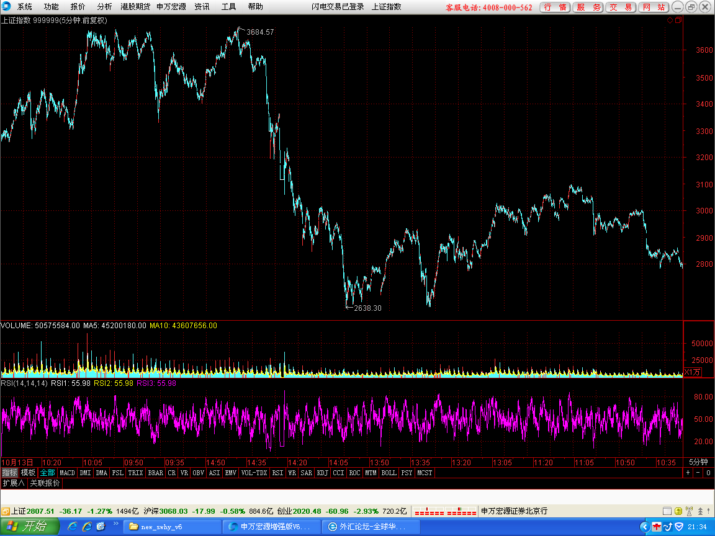
Task: Click the list panel icon in status bar
Action: point(667,511)
